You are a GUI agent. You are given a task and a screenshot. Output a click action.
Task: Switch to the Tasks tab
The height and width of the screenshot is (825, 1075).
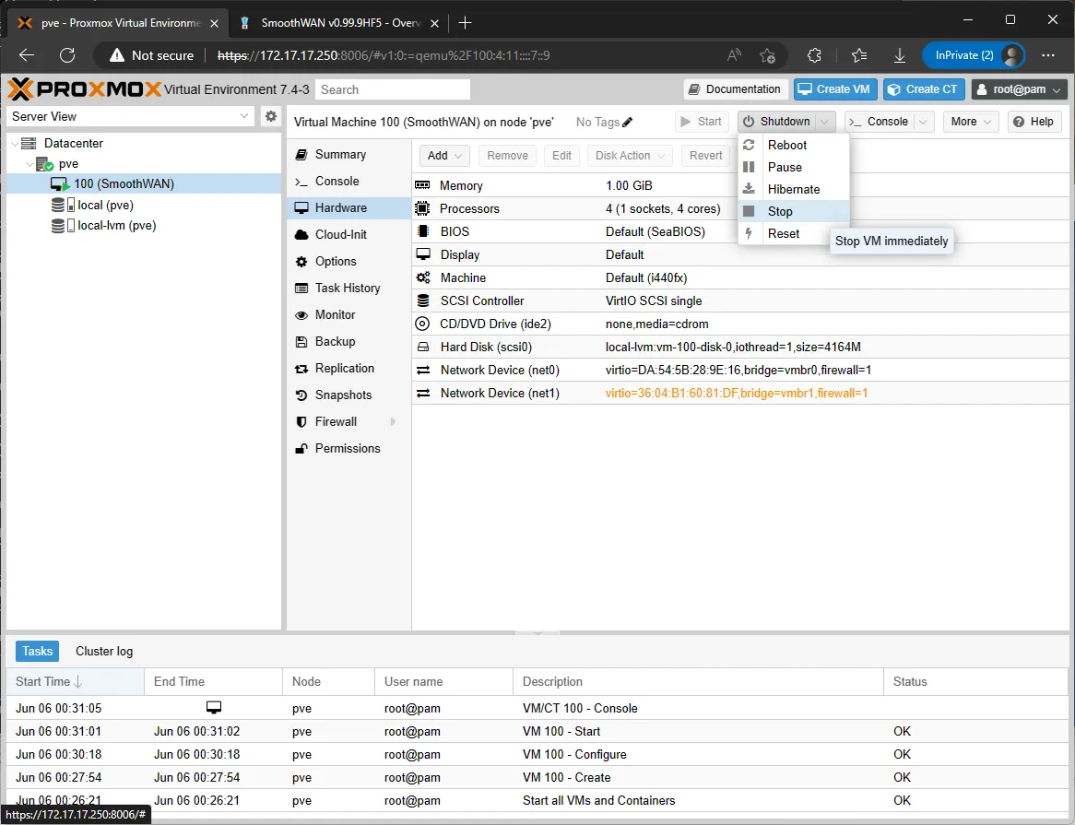tap(37, 651)
